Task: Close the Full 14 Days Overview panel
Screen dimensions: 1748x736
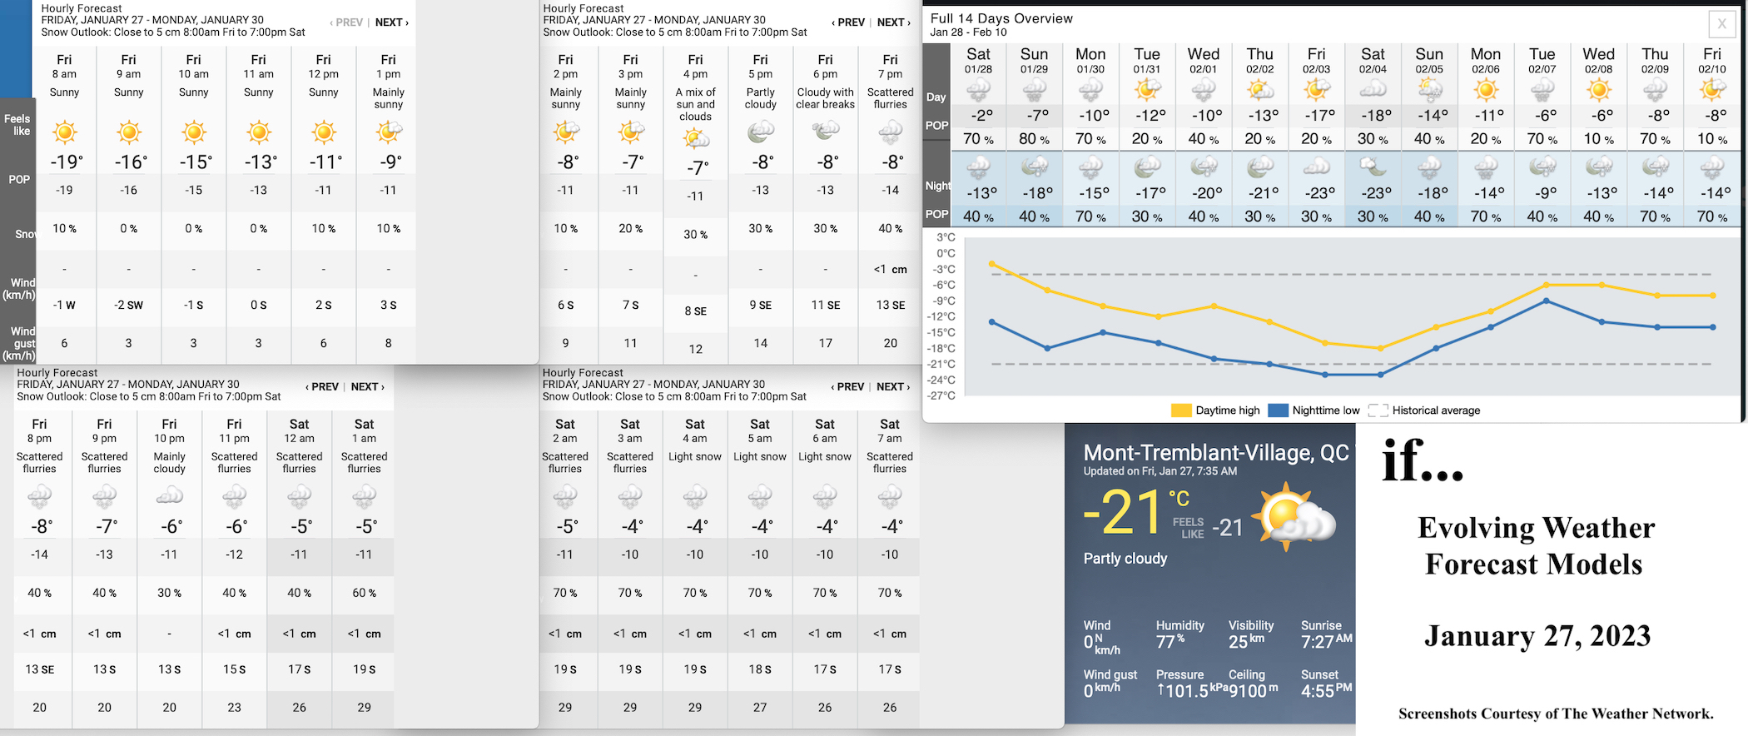Action: tap(1722, 24)
